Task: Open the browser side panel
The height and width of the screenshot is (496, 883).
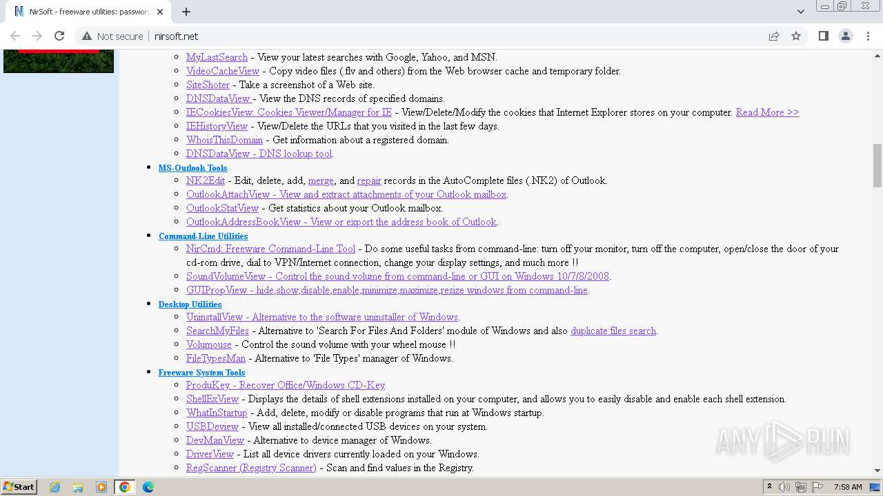Action: pyautogui.click(x=823, y=36)
